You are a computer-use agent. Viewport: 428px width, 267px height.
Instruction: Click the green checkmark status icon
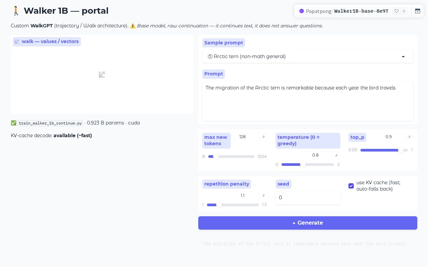pos(14,123)
